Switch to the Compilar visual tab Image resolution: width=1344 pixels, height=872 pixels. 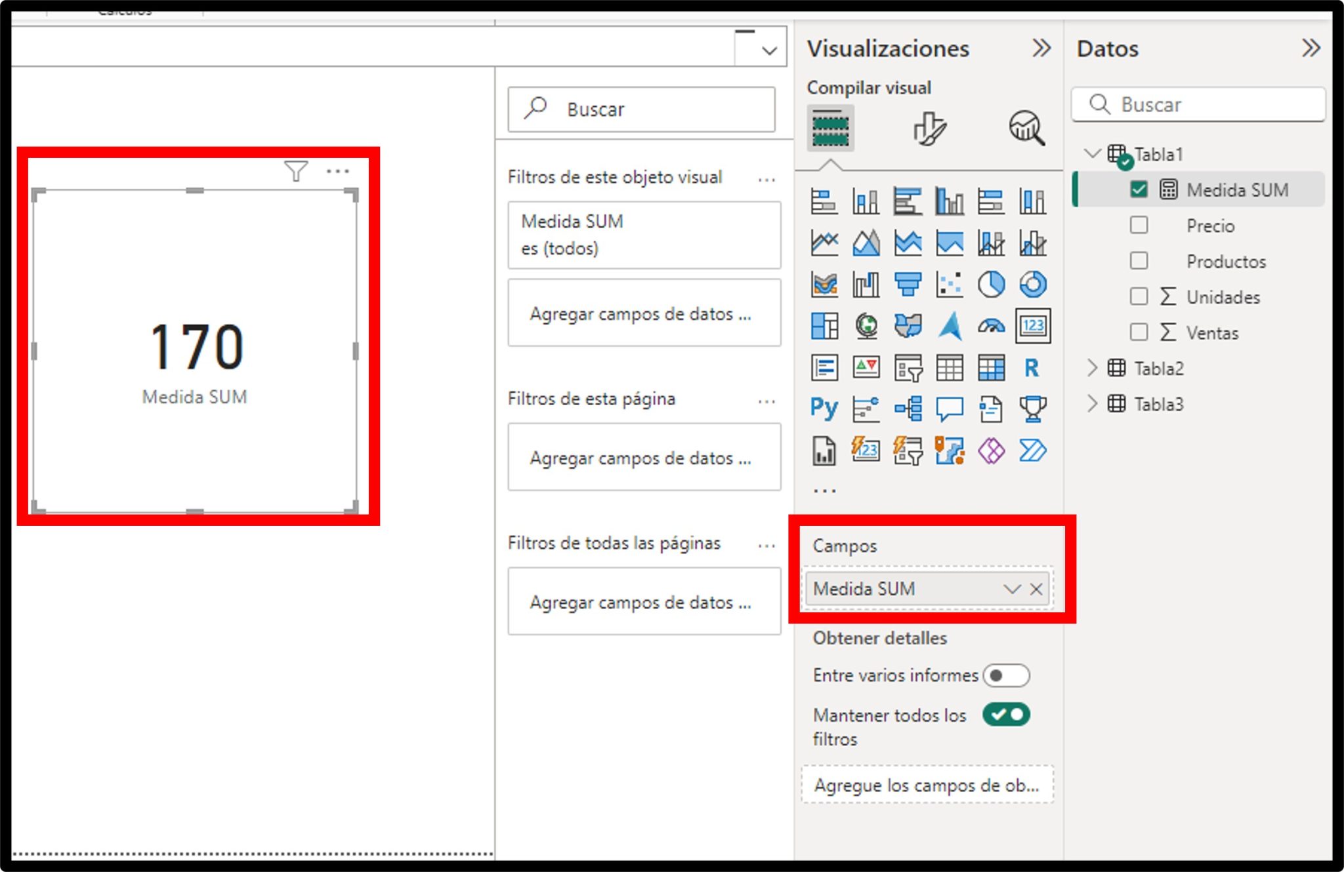831,128
